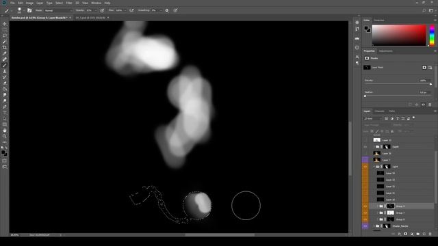Open the Histogram panel icon in dock
This screenshot has height=246, width=438.
coord(357,38)
